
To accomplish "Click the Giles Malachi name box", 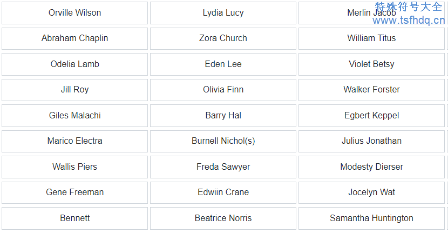I will coord(74,116).
